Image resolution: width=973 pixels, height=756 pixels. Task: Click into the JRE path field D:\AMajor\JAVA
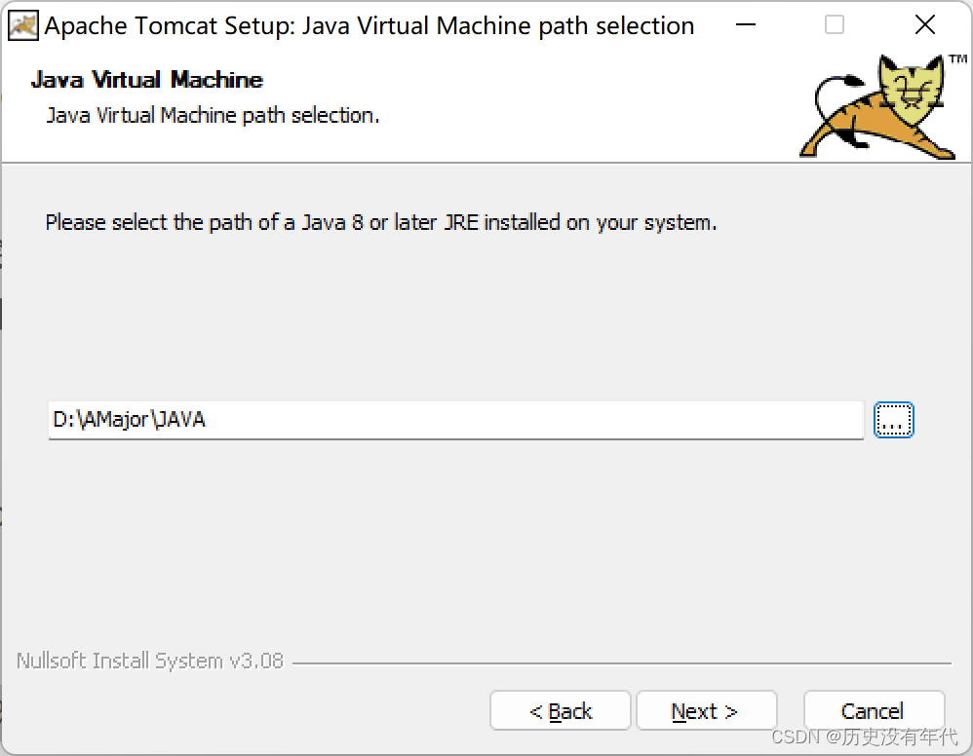pos(455,420)
